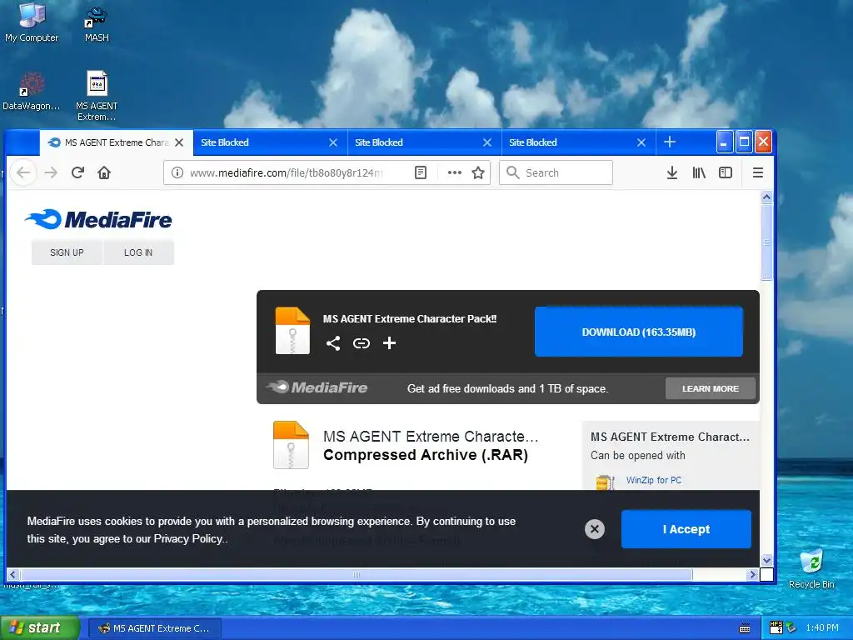Close the first Site Blocked tab
Image resolution: width=853 pixels, height=640 pixels.
tap(333, 142)
